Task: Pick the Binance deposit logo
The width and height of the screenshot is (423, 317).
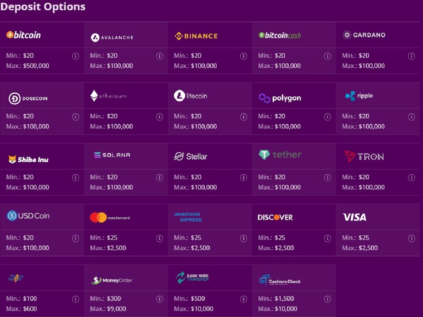Action: pos(196,36)
